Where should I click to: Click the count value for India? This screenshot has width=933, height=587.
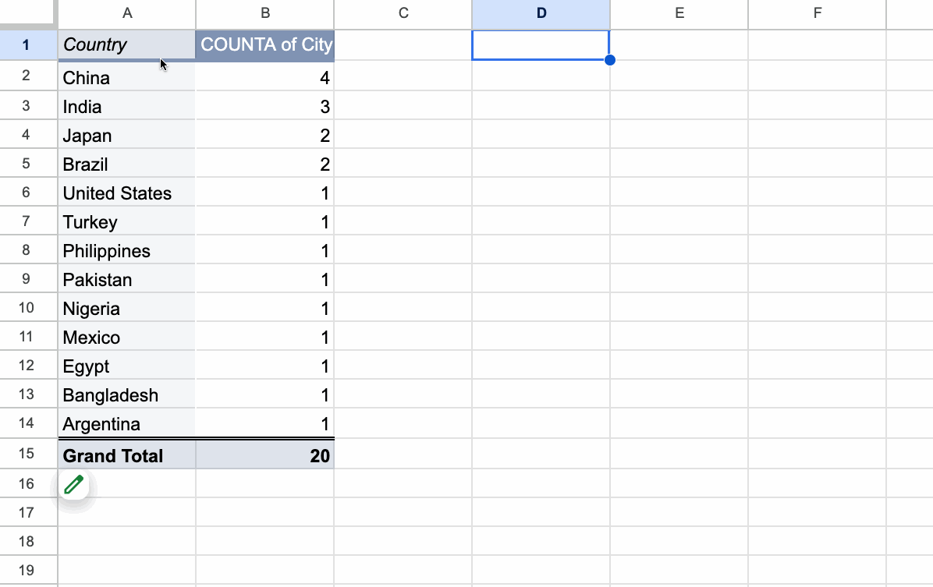[265, 106]
